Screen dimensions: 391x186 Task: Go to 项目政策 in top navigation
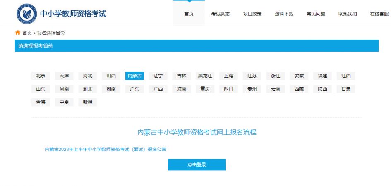(x=252, y=14)
